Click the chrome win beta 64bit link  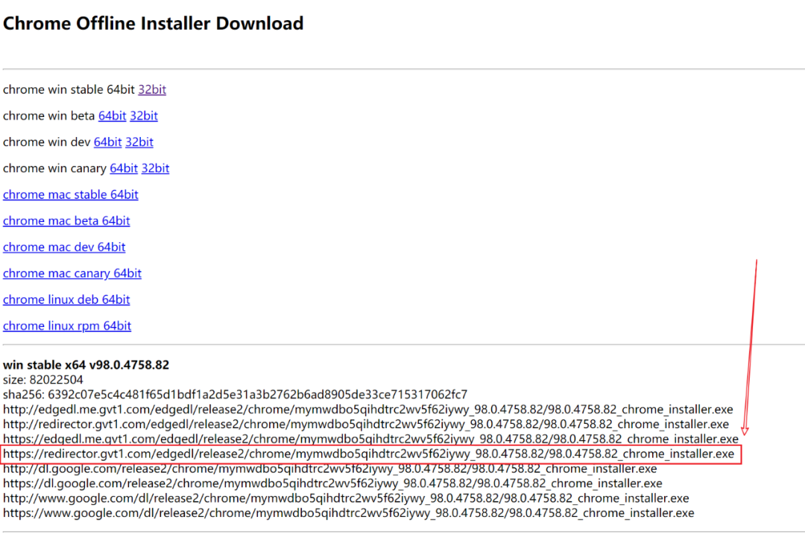(x=112, y=116)
